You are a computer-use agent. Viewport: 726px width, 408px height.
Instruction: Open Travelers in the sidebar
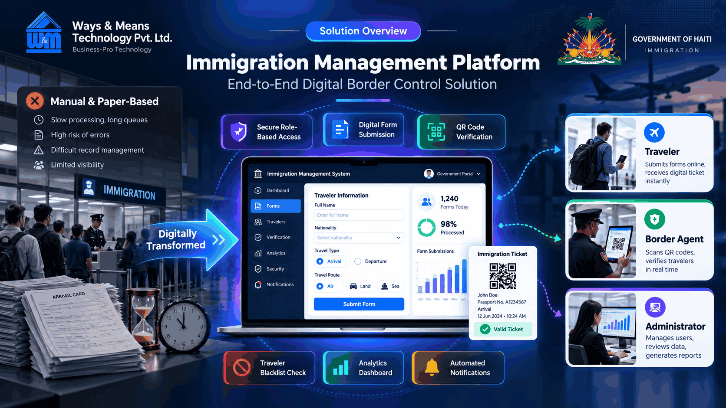(x=275, y=222)
